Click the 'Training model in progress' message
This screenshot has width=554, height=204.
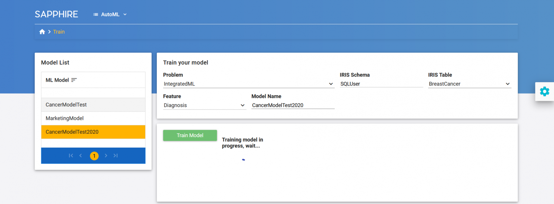242,143
